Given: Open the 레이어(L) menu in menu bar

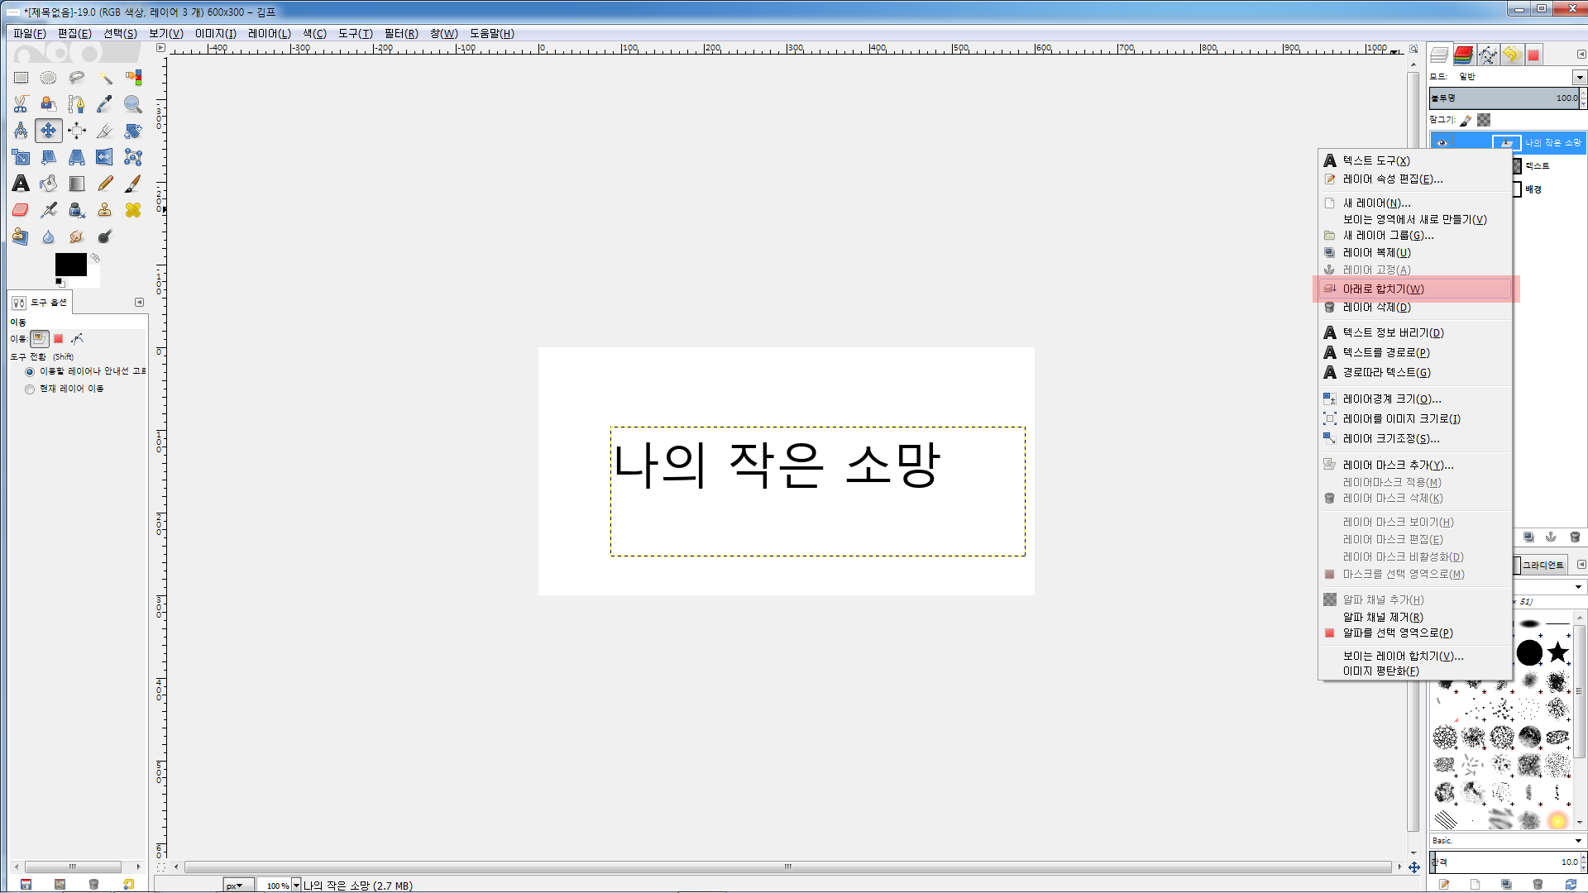Looking at the screenshot, I should pos(270,34).
